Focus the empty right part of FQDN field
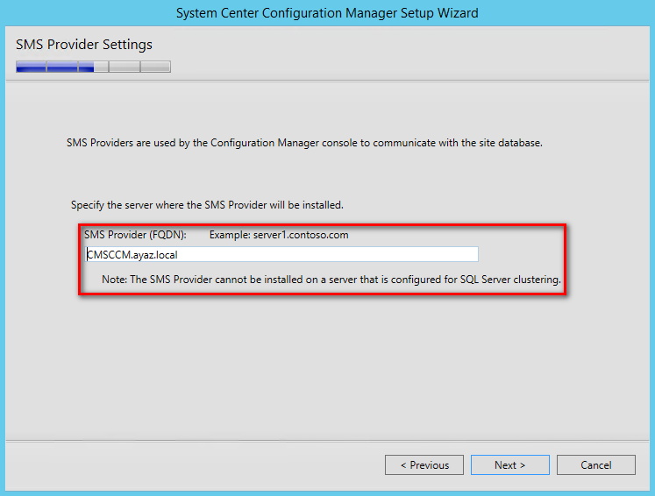The image size is (655, 496). [x=328, y=254]
